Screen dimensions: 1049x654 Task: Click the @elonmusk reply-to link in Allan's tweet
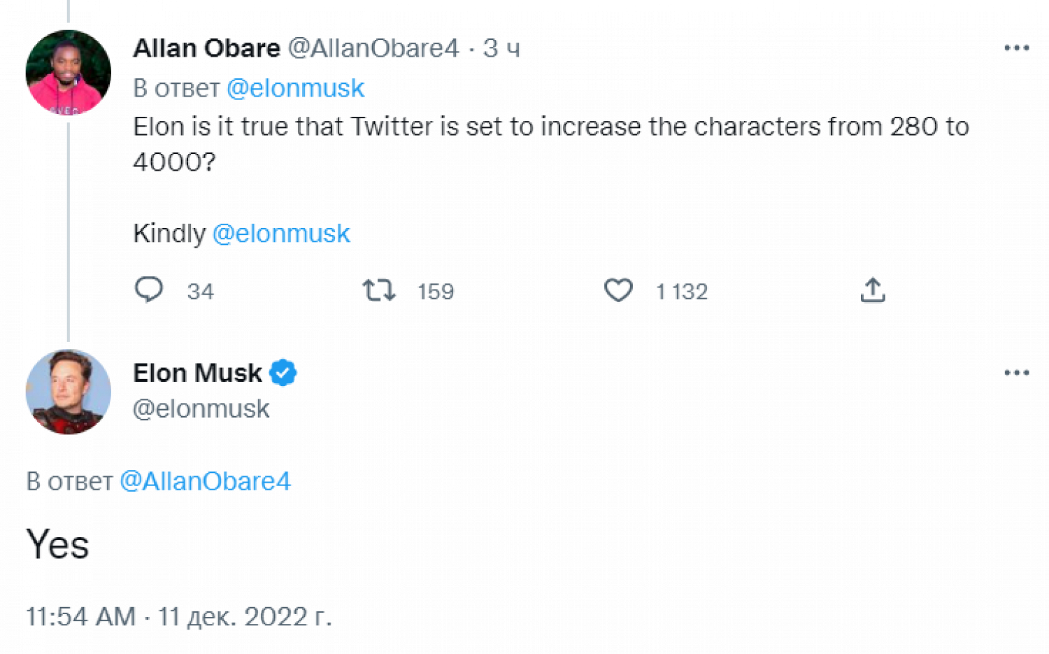295,88
